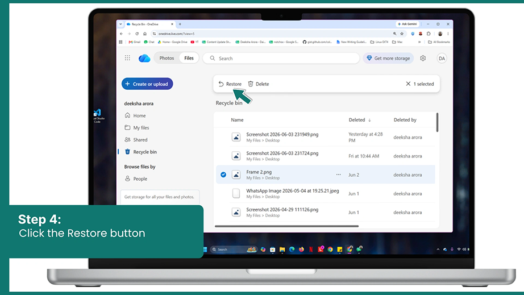The height and width of the screenshot is (295, 524).
Task: Click image icon of Screenshot 2026-04-29 111126.png
Action: (x=236, y=212)
